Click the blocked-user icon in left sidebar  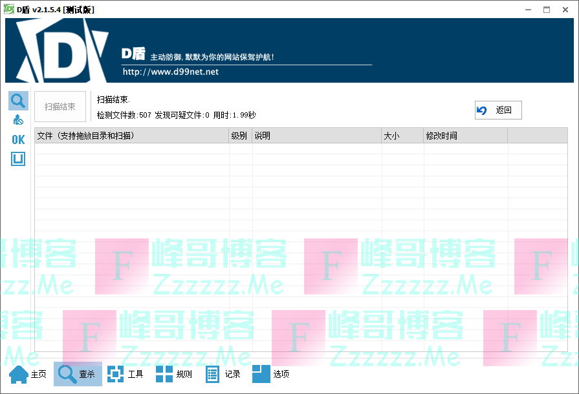18,120
